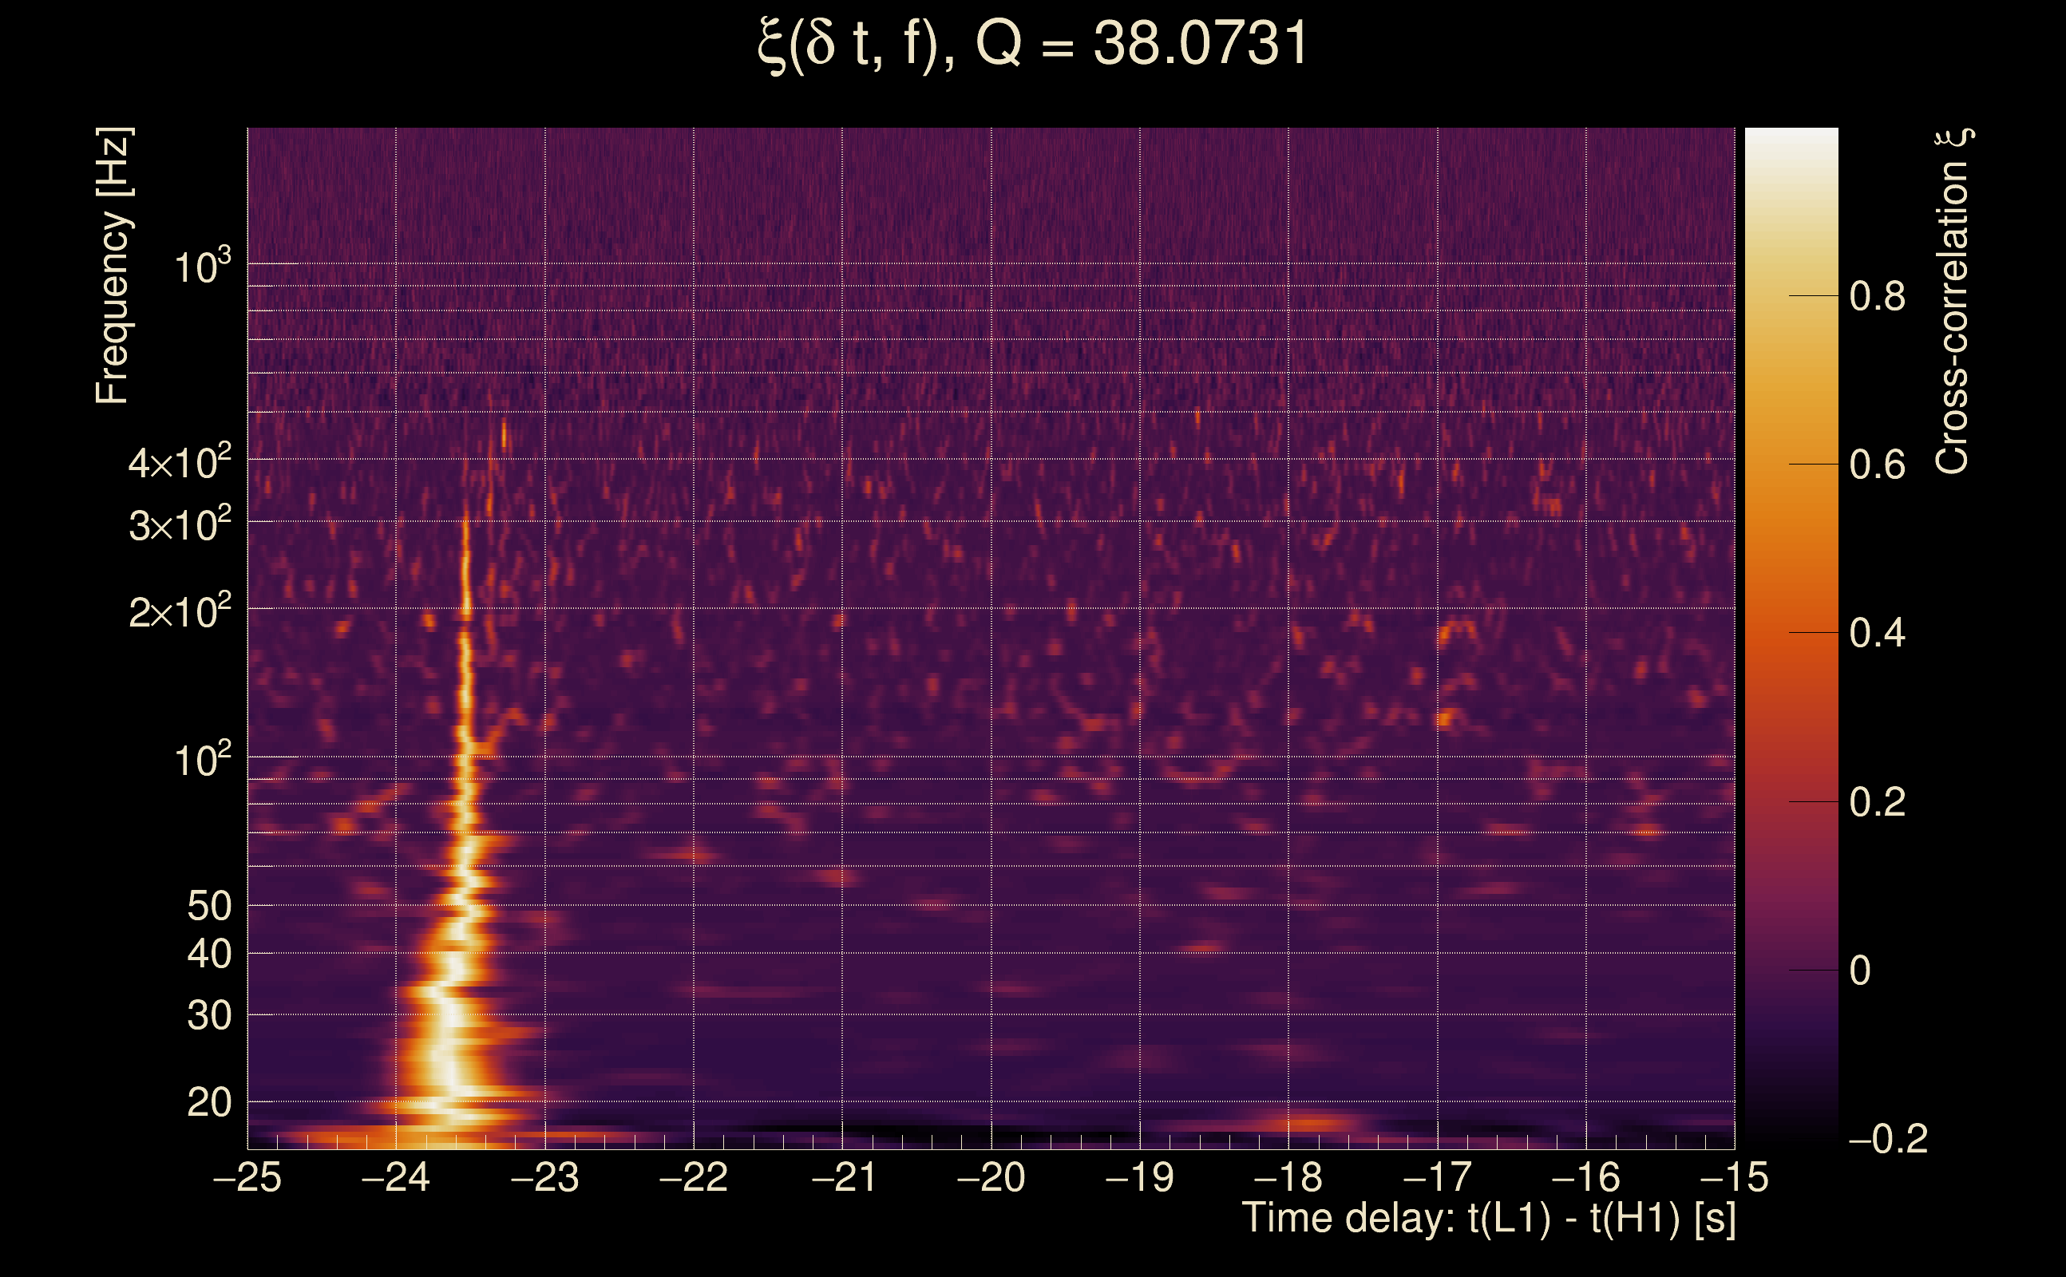Click the plot title showing Q = 38.0731

[x=1032, y=44]
